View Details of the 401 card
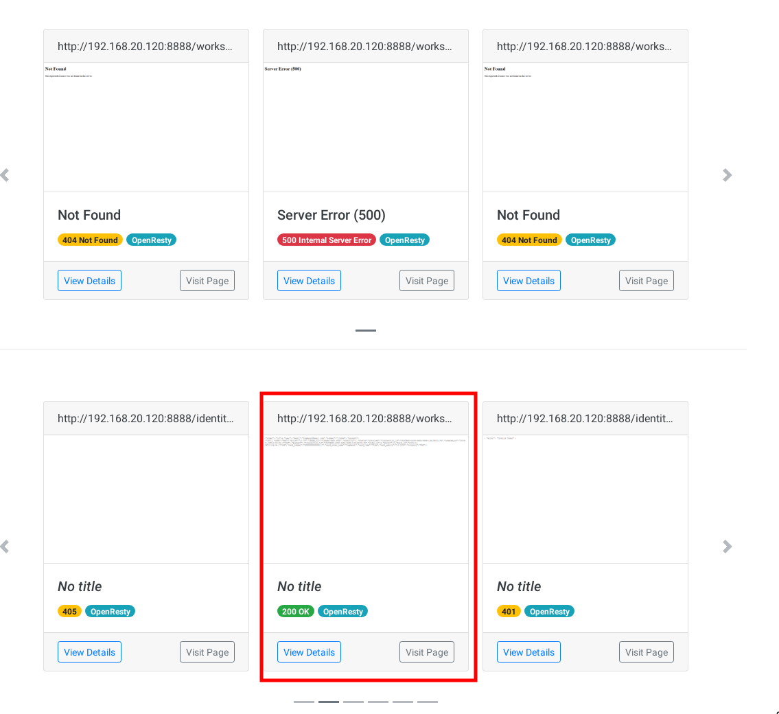779x714 pixels. [528, 652]
